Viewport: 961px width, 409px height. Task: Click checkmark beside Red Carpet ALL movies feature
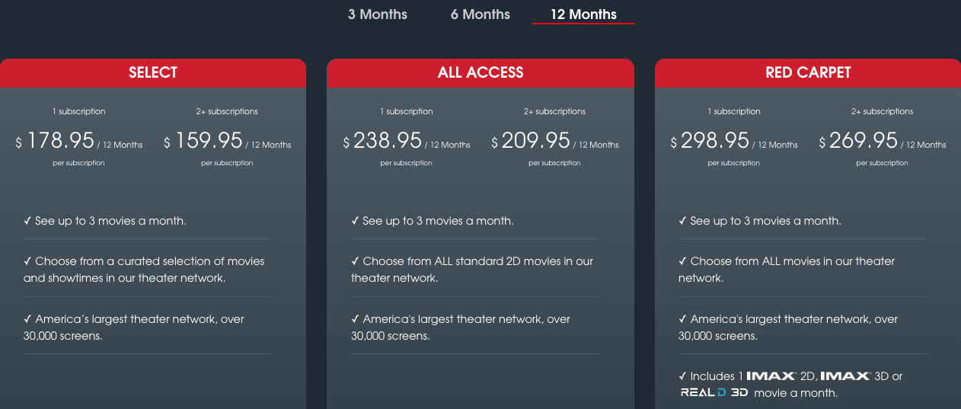682,261
